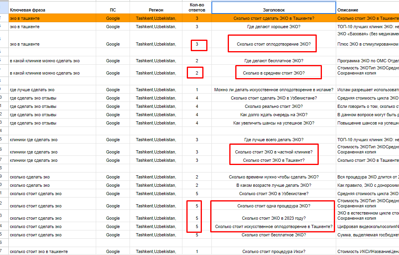Select cell 'Сколько стоит сделать ЭКО в Узбекистане?'
Screen dimensions: 399x255
pyautogui.click(x=274, y=98)
